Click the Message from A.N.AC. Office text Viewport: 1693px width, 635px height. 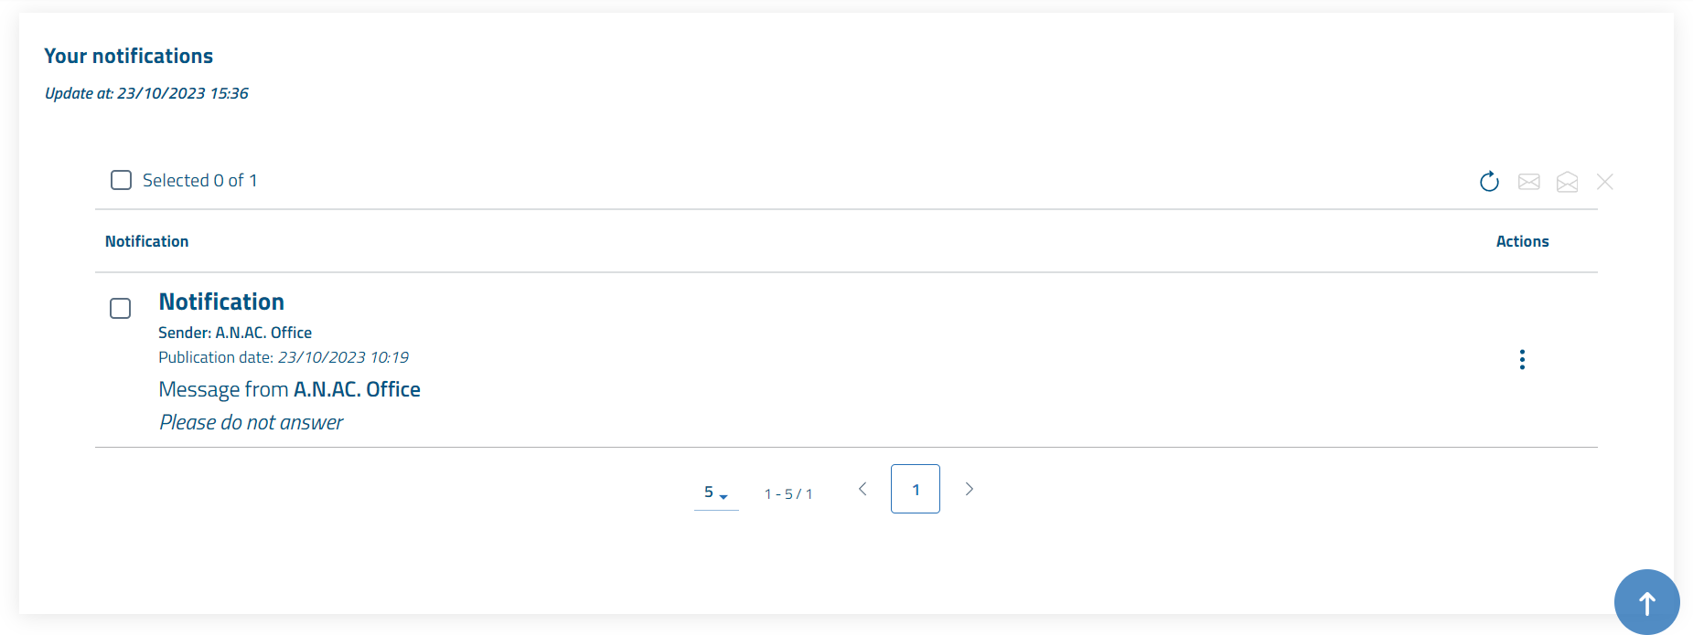point(289,390)
